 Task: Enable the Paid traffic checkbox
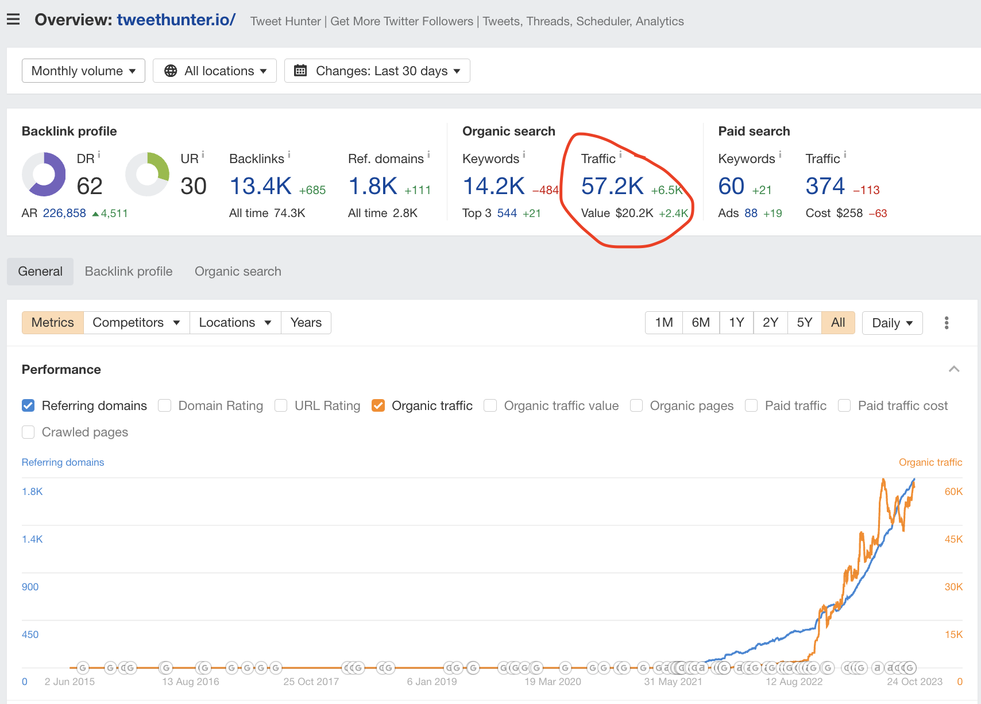751,405
